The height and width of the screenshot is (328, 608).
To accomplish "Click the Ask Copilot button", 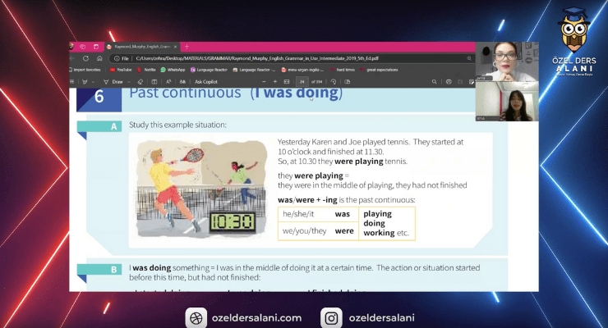I will click(205, 82).
